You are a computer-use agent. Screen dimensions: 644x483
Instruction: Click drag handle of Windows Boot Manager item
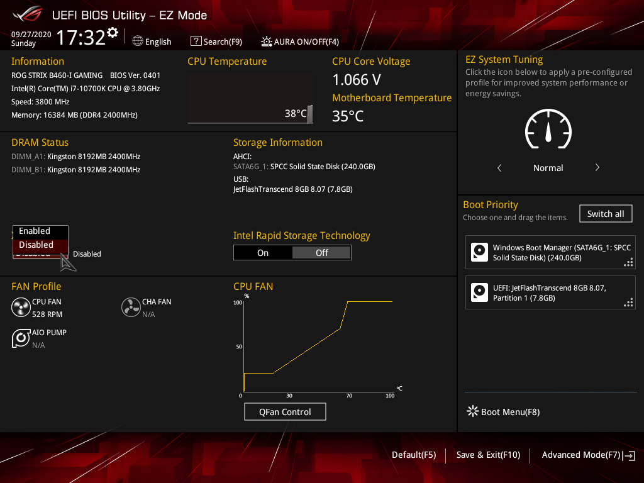tap(628, 262)
